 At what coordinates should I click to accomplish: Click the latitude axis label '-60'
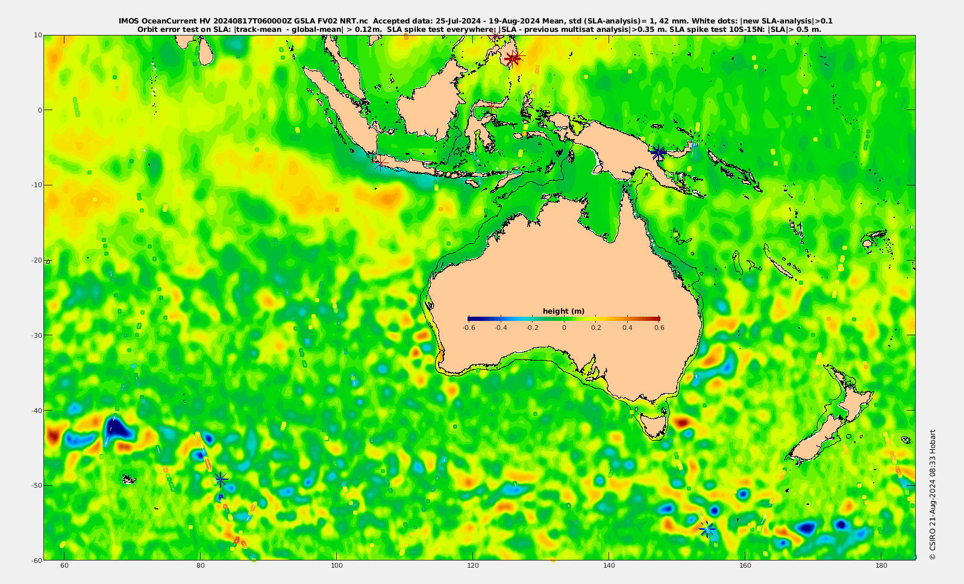(x=36, y=561)
